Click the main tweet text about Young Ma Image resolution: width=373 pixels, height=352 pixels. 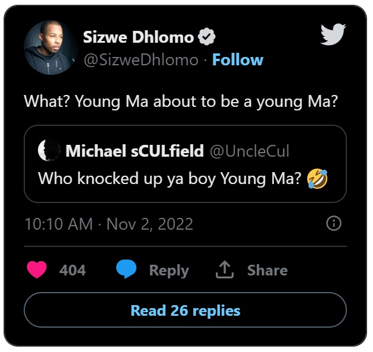coord(181,101)
